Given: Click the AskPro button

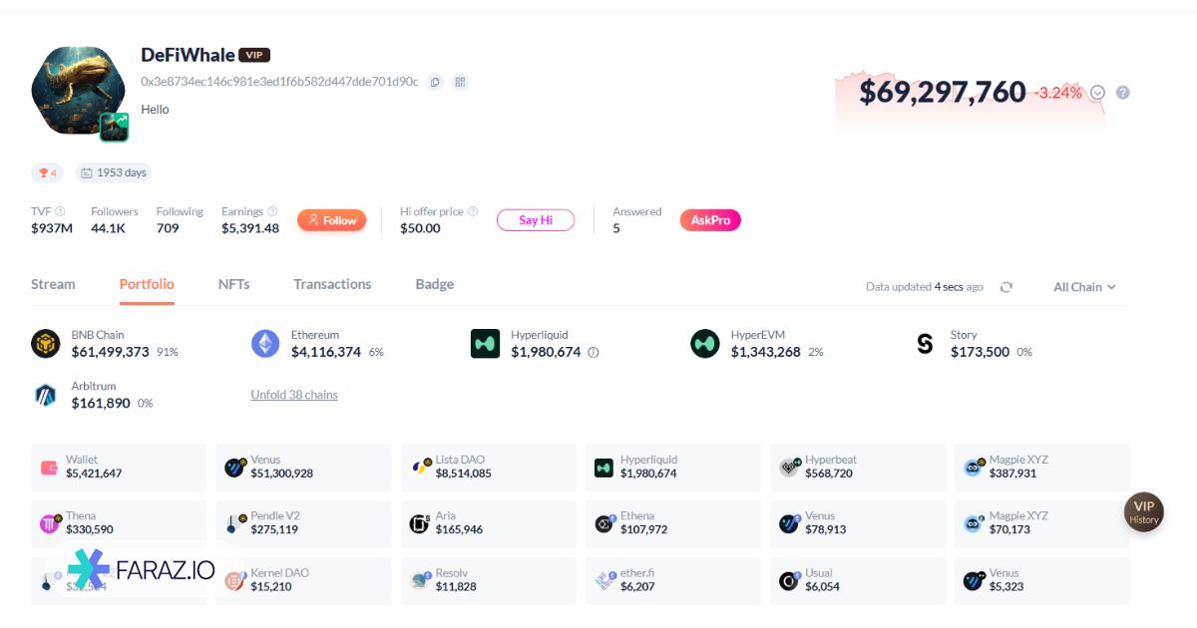Looking at the screenshot, I should tap(710, 220).
